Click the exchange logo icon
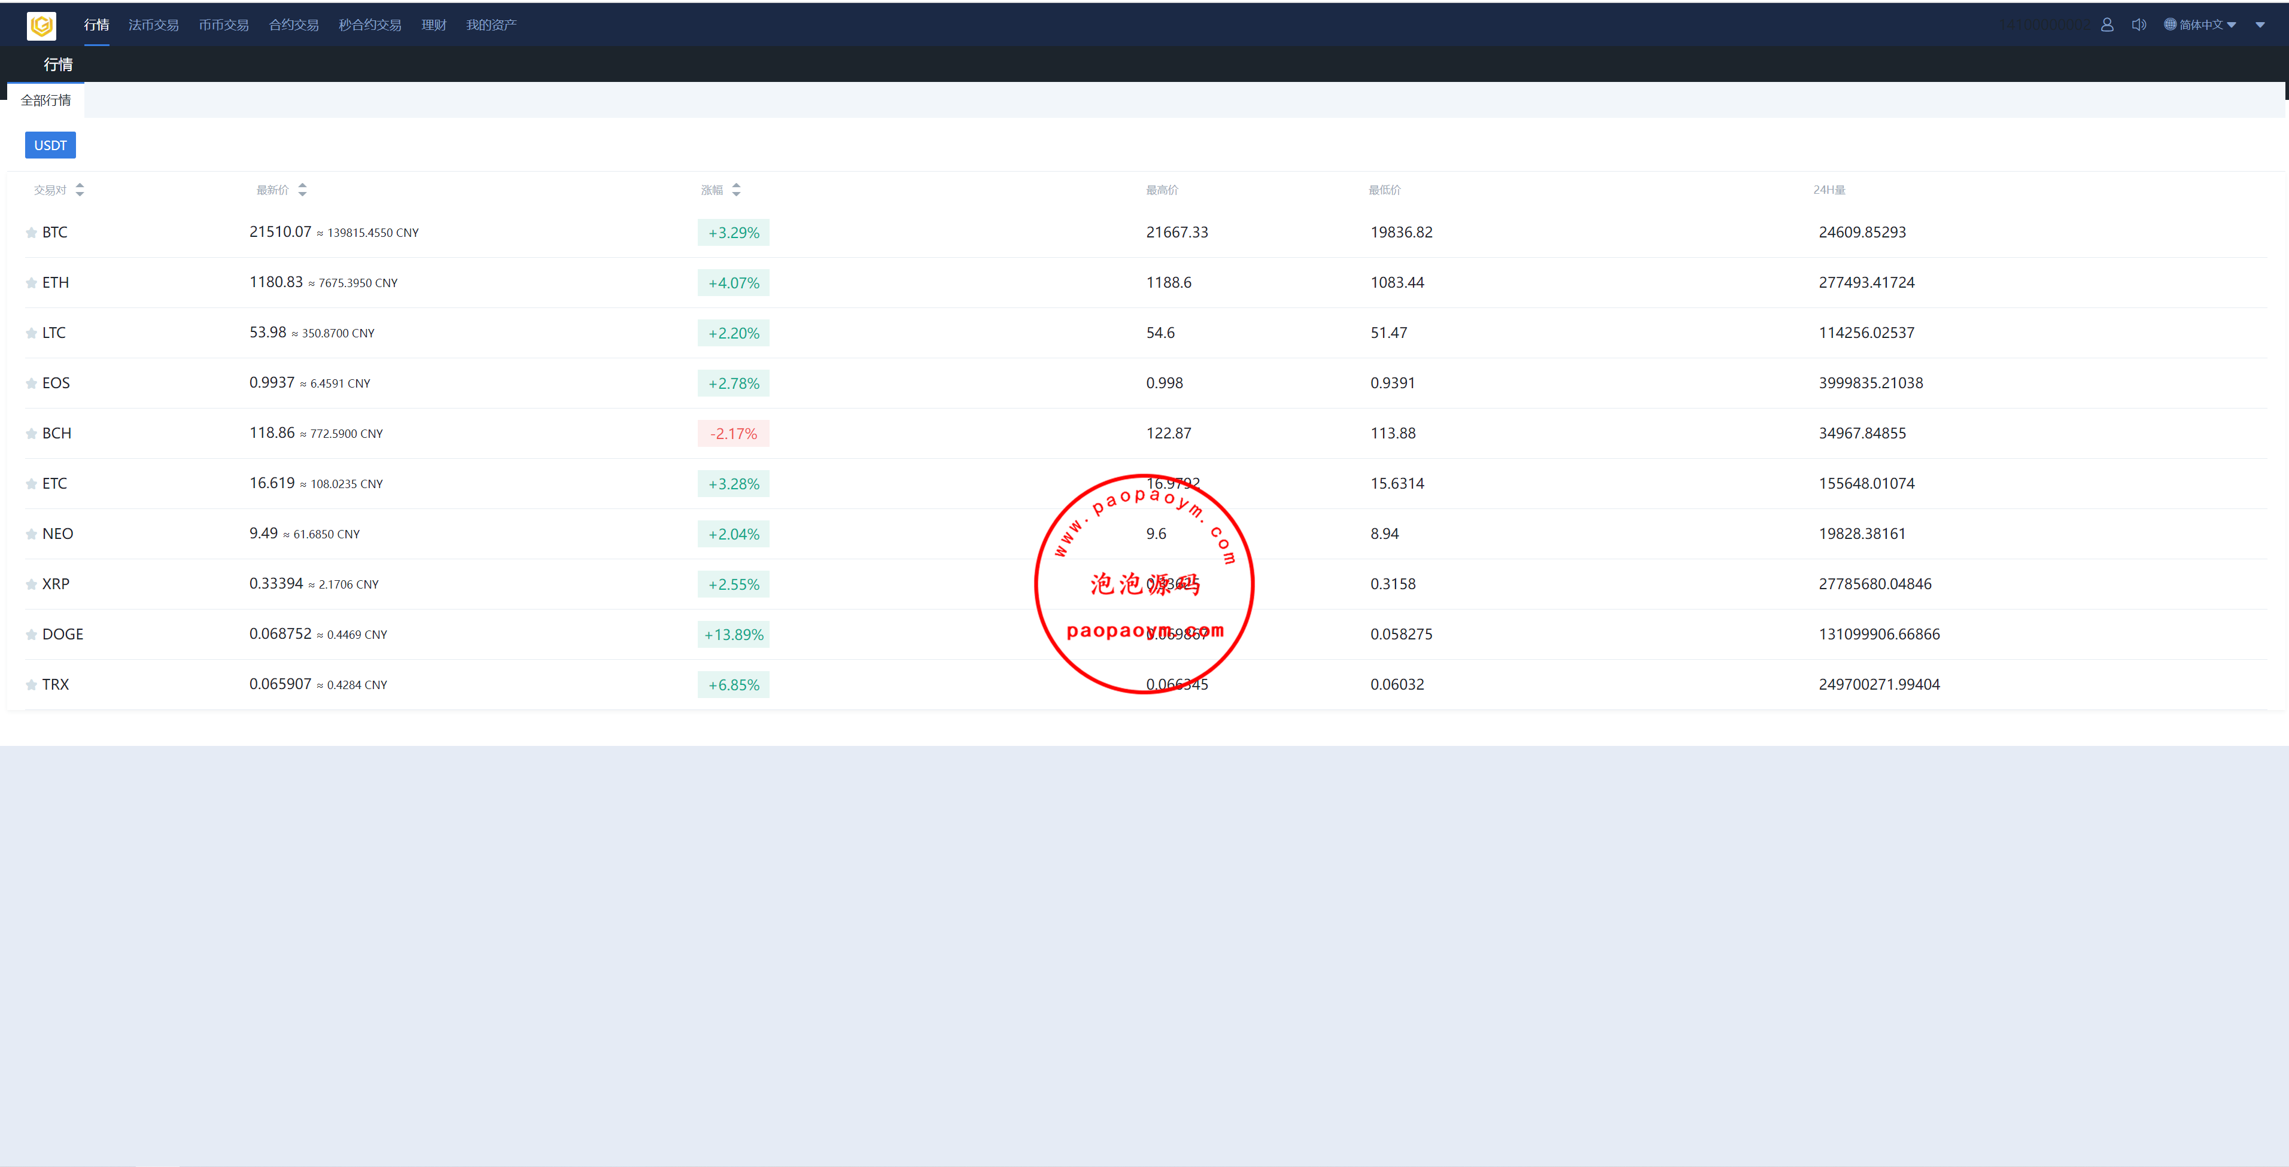 tap(41, 26)
